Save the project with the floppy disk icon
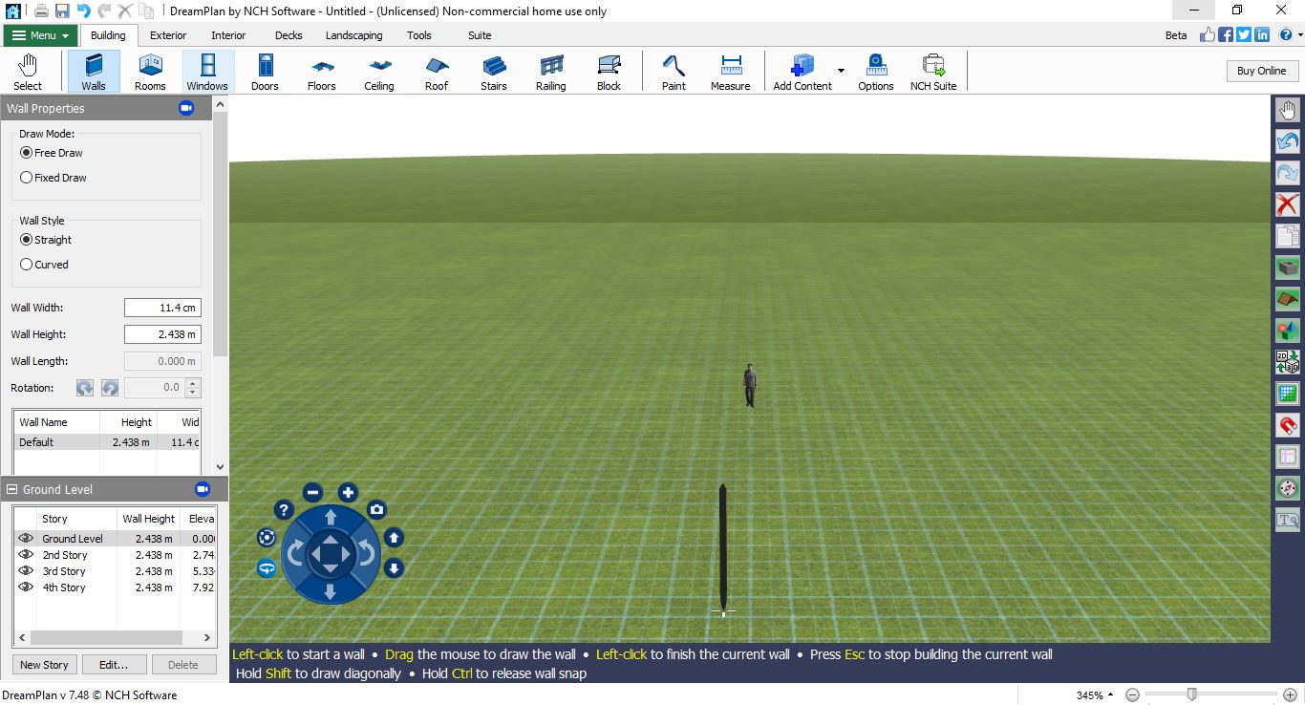 [x=62, y=11]
